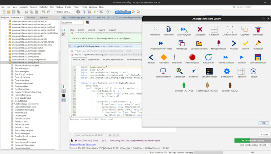Open the CwGC tab in chat panel
This screenshot has width=271, height=154.
102,30
